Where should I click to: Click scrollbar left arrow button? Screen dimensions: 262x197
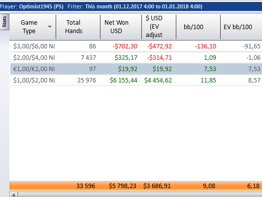click(14, 195)
